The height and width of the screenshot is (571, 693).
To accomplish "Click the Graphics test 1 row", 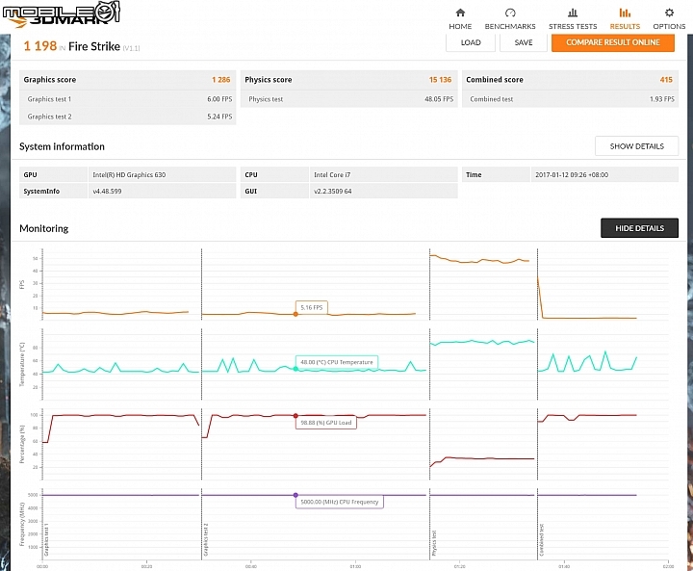I will coord(128,99).
